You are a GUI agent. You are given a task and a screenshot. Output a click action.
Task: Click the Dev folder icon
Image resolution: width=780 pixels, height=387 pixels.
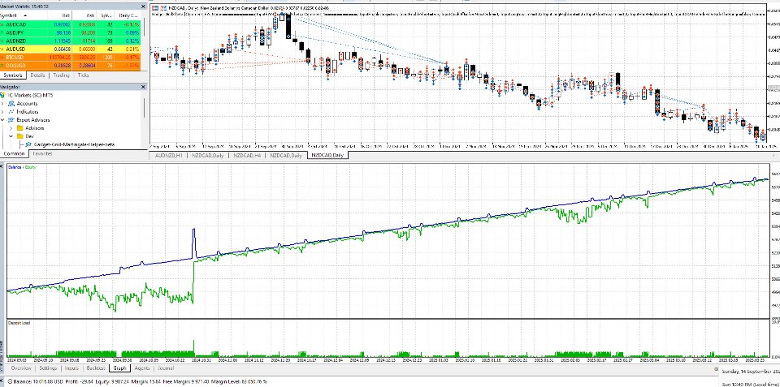click(x=19, y=136)
